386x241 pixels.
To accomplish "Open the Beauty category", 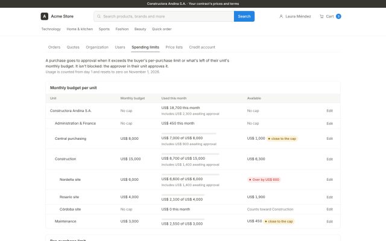I will pyautogui.click(x=141, y=29).
